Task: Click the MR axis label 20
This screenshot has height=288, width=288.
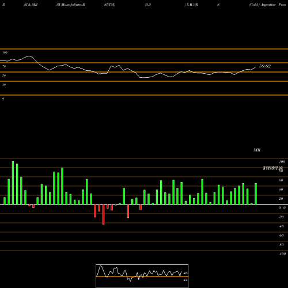Action: [x=281, y=199]
